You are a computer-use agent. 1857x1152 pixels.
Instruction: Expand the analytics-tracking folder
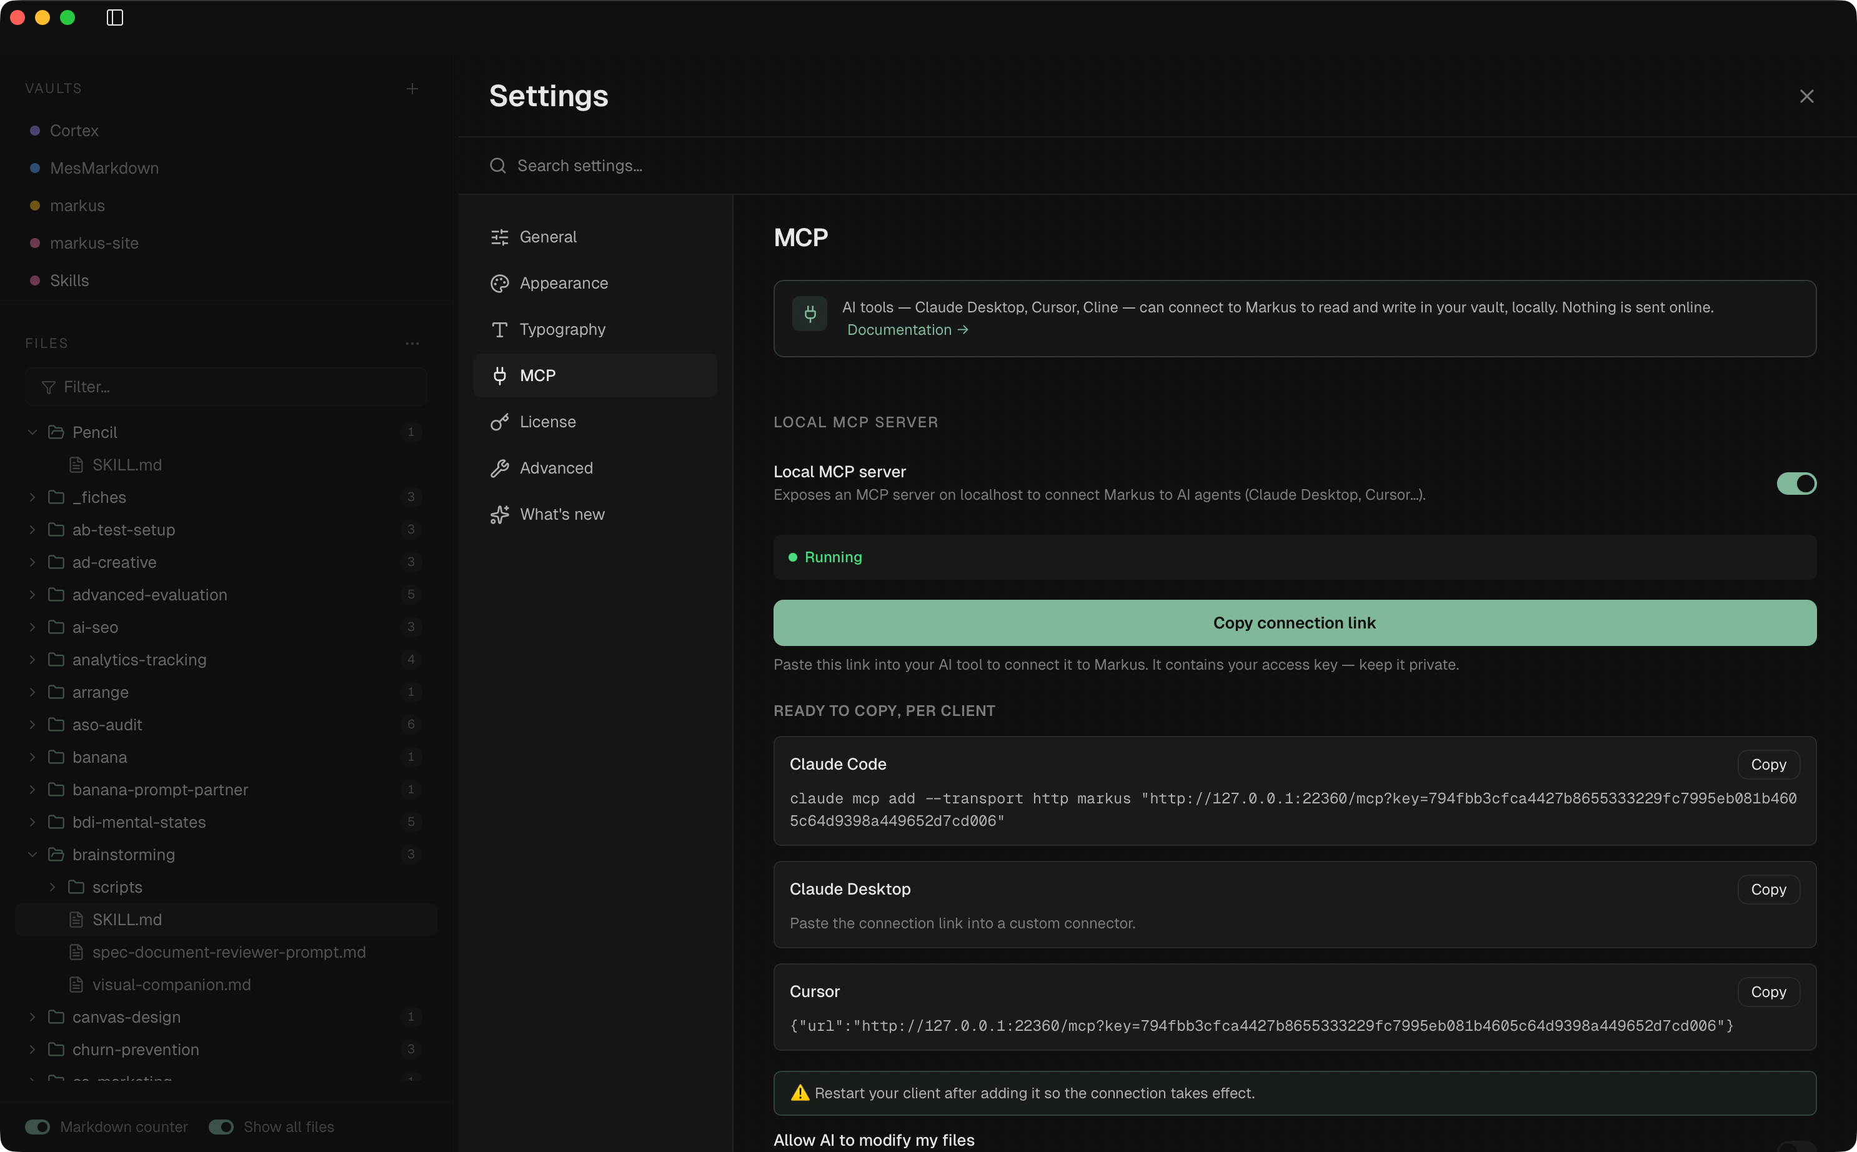(32, 660)
